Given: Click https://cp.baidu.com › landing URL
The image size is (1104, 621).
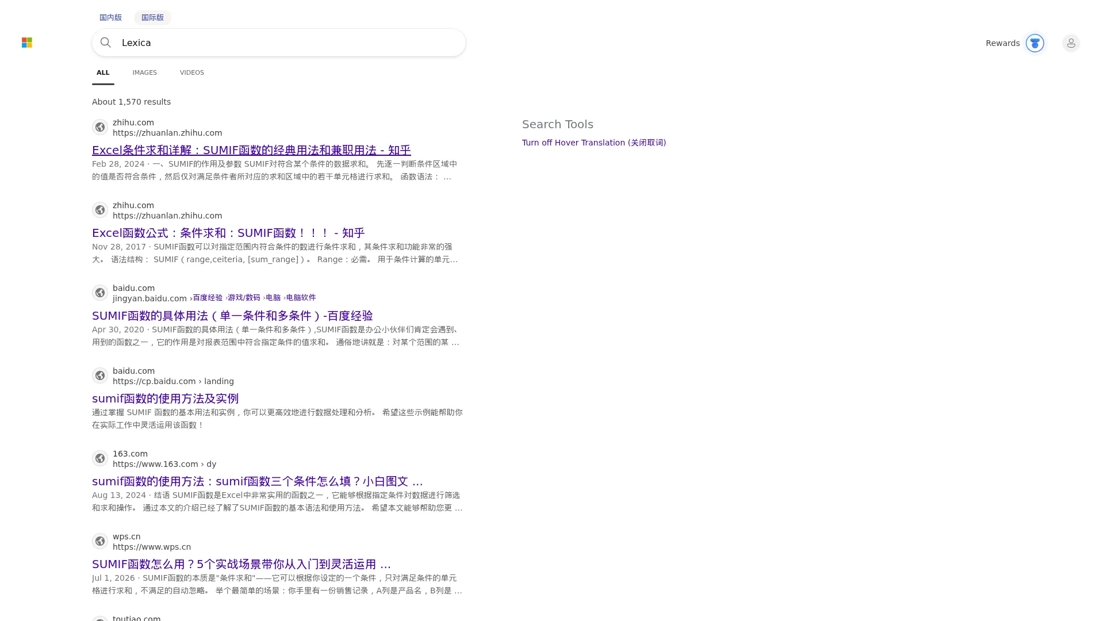Looking at the screenshot, I should (173, 381).
